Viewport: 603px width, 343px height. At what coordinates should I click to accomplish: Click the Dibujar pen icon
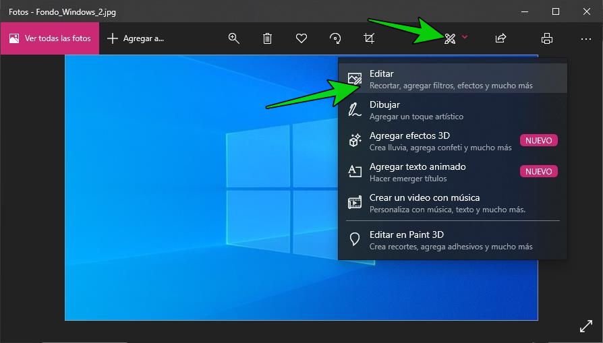[x=354, y=110]
